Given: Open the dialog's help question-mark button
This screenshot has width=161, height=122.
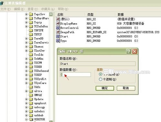Looking at the screenshot, I should click(x=129, y=51).
